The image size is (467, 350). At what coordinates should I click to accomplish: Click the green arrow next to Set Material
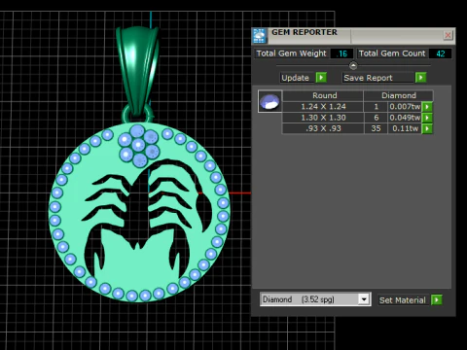(x=437, y=299)
